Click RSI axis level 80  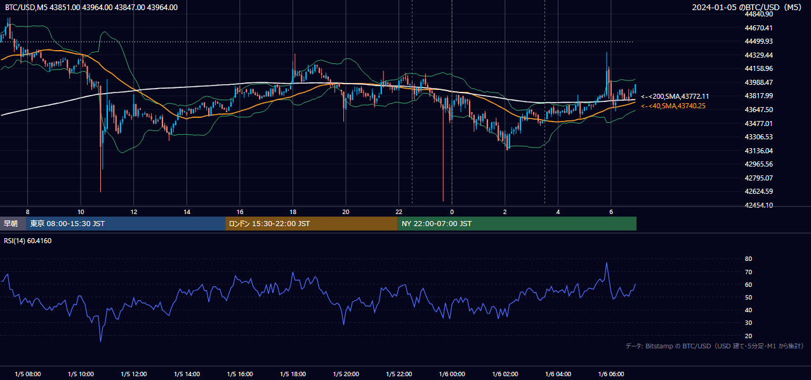(748, 259)
